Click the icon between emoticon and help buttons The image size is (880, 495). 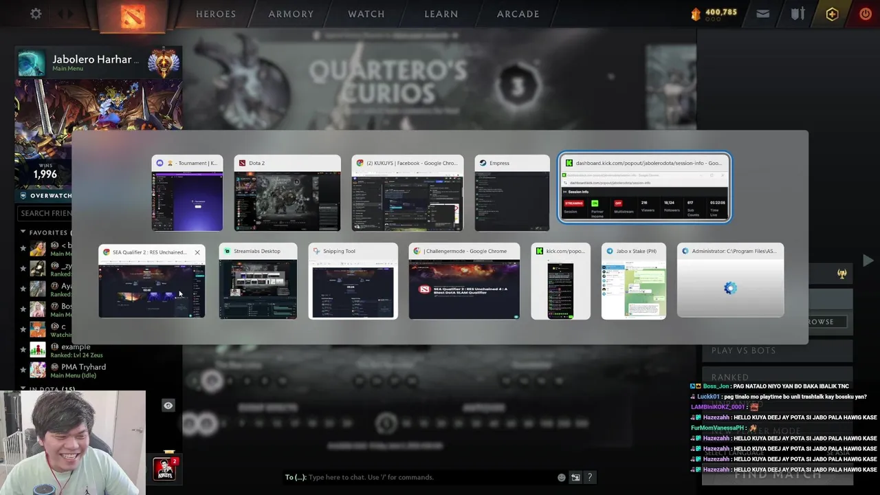[575, 477]
